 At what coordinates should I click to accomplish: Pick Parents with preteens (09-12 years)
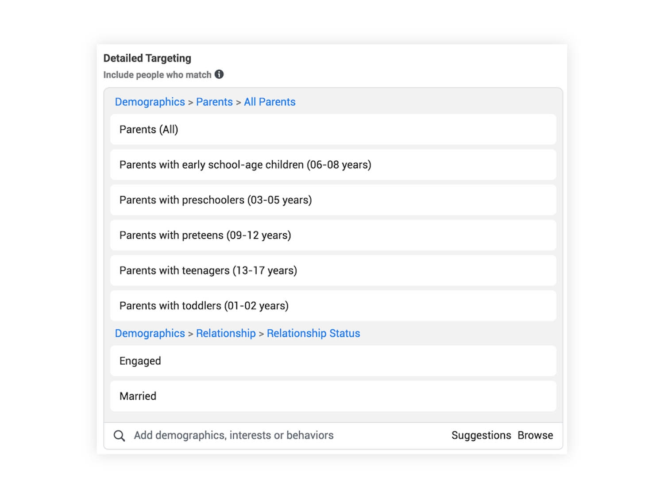click(333, 235)
